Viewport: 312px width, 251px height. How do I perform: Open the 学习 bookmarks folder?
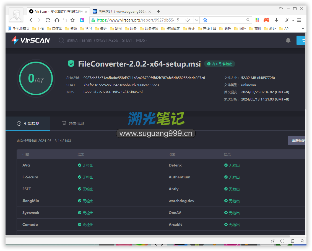coord(86,29)
